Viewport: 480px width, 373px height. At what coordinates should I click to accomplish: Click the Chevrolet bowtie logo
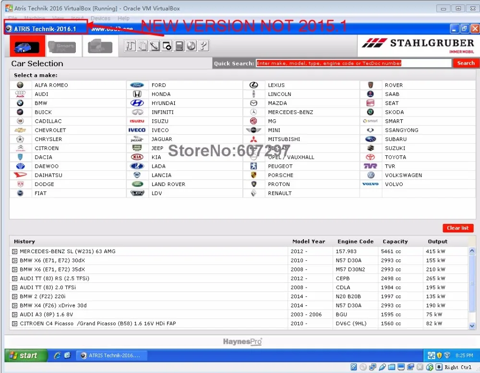pyautogui.click(x=20, y=130)
